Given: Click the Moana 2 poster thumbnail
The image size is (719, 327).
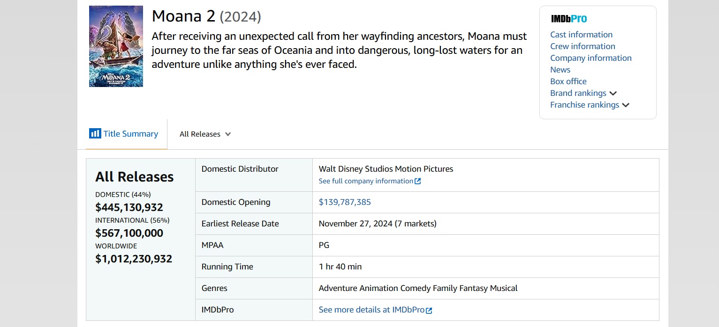Looking at the screenshot, I should coord(116,46).
